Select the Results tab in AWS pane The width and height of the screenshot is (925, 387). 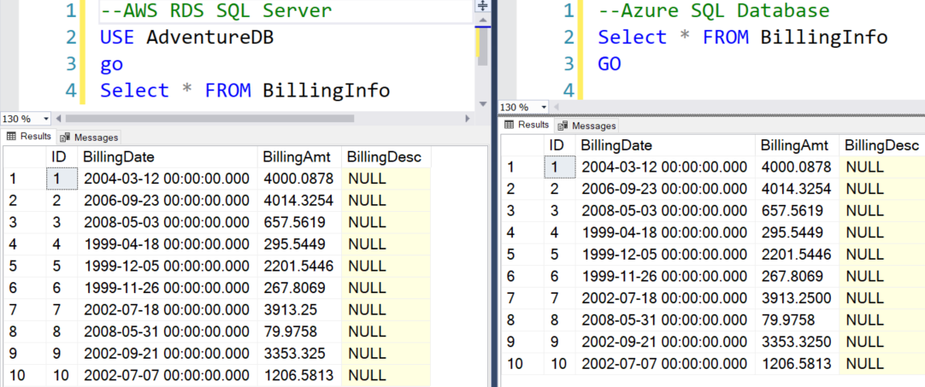coord(28,137)
